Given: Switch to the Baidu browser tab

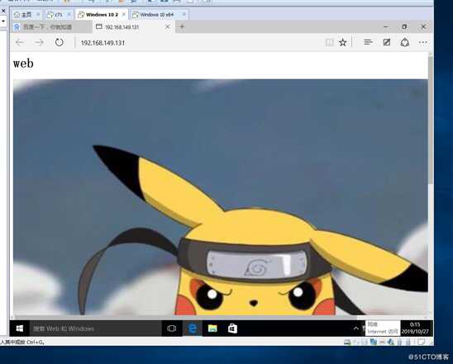Looking at the screenshot, I should [x=52, y=27].
